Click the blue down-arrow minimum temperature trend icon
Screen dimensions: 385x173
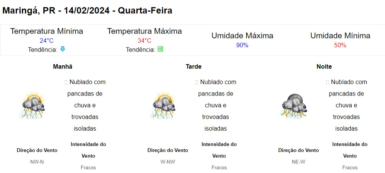coord(62,49)
